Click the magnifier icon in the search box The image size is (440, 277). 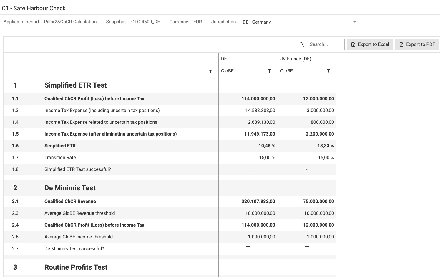tap(302, 44)
